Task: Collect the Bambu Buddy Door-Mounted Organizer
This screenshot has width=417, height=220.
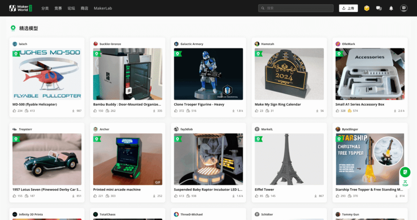Action: point(107,111)
